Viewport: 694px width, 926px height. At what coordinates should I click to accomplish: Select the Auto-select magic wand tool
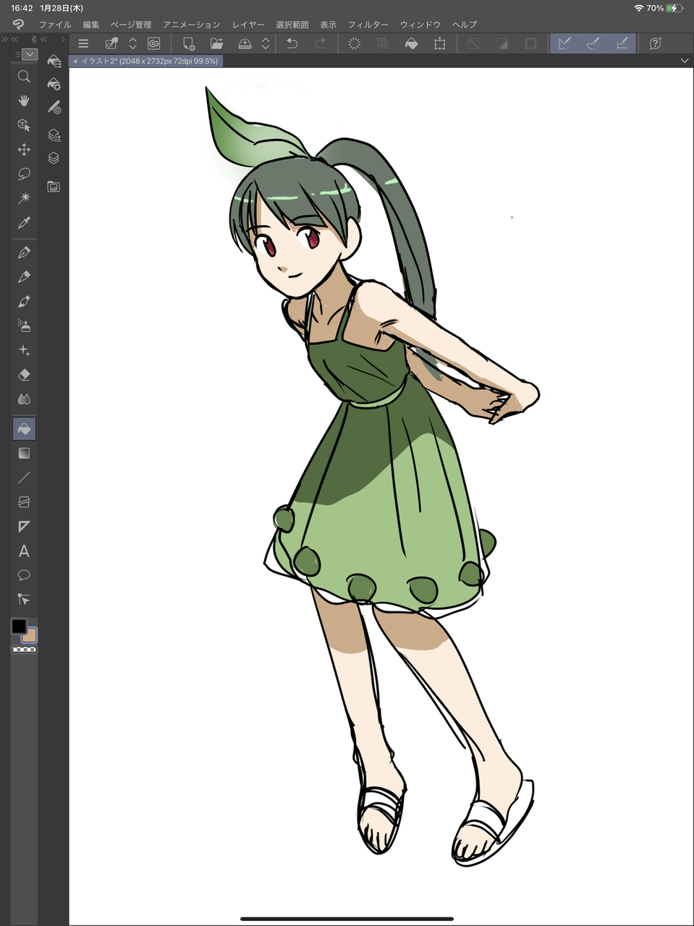(x=24, y=197)
